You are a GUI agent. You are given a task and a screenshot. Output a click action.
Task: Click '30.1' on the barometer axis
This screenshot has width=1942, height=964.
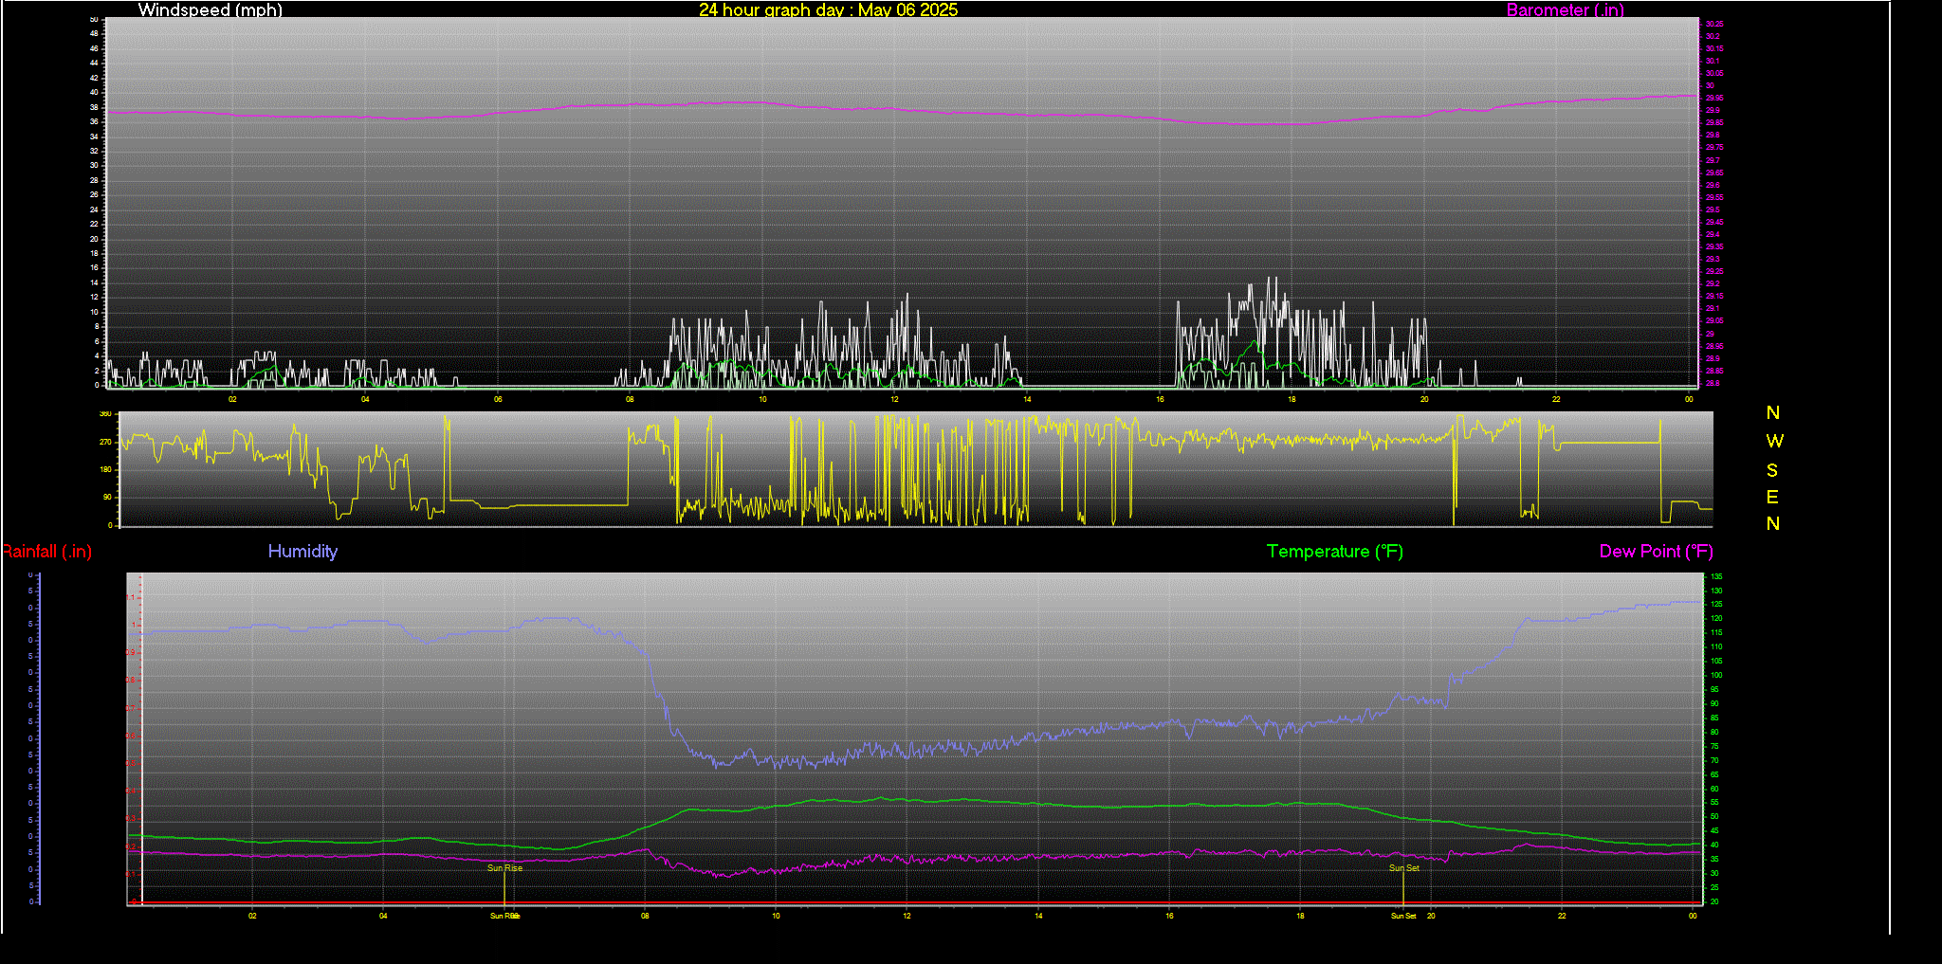point(1713,61)
